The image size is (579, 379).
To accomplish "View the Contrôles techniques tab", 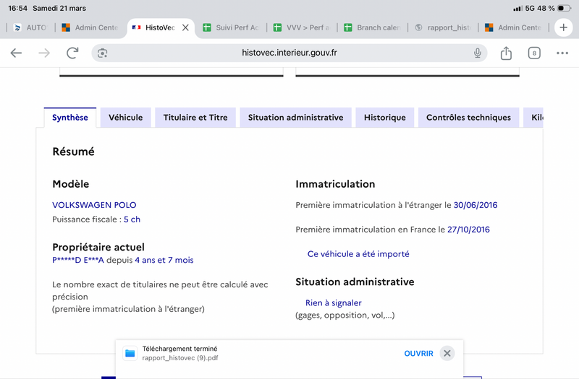I will [468, 118].
